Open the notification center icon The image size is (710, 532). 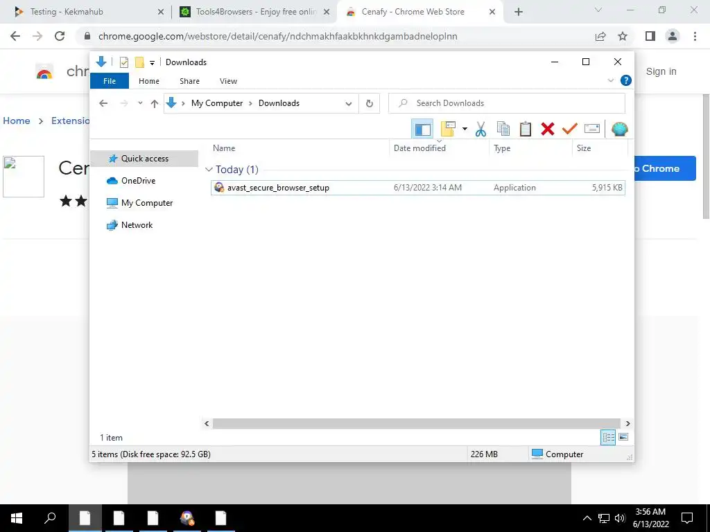[687, 518]
